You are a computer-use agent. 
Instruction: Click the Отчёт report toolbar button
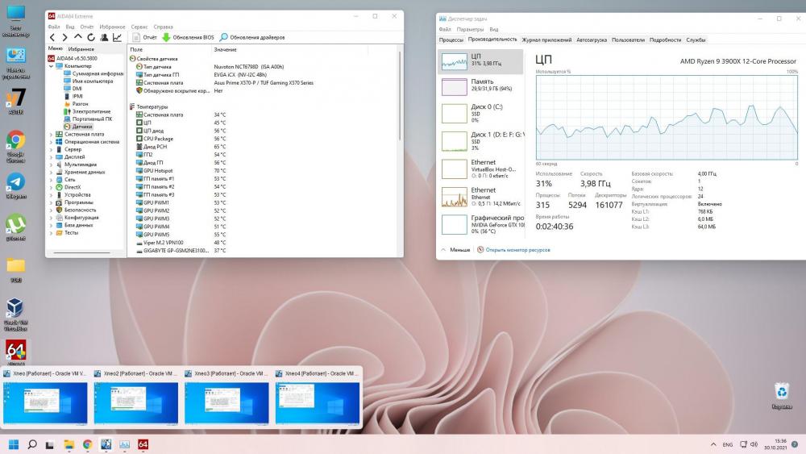pos(145,37)
